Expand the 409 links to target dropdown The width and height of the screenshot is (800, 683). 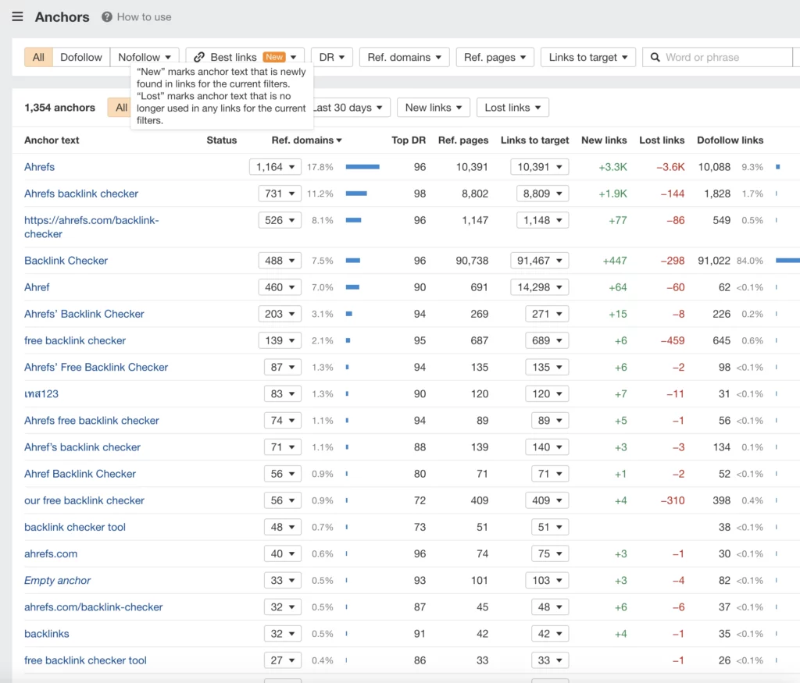547,500
